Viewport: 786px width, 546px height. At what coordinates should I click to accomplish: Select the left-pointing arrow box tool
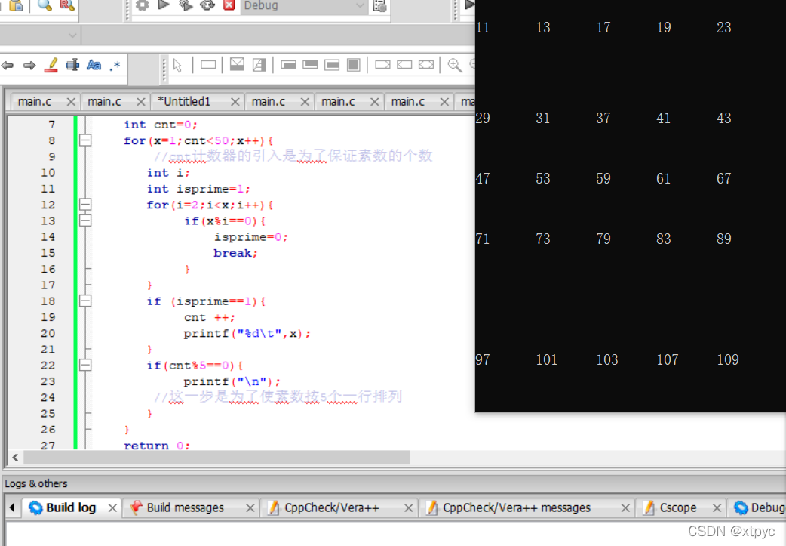pos(404,65)
